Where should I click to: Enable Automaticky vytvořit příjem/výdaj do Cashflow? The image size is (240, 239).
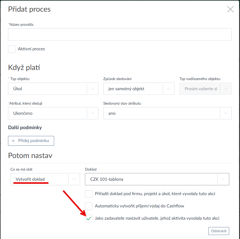[x=89, y=206]
